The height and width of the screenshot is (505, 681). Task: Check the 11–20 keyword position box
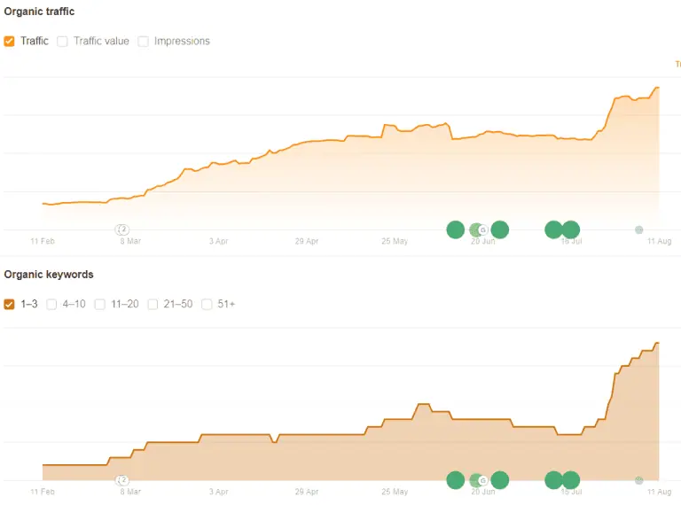tap(100, 304)
